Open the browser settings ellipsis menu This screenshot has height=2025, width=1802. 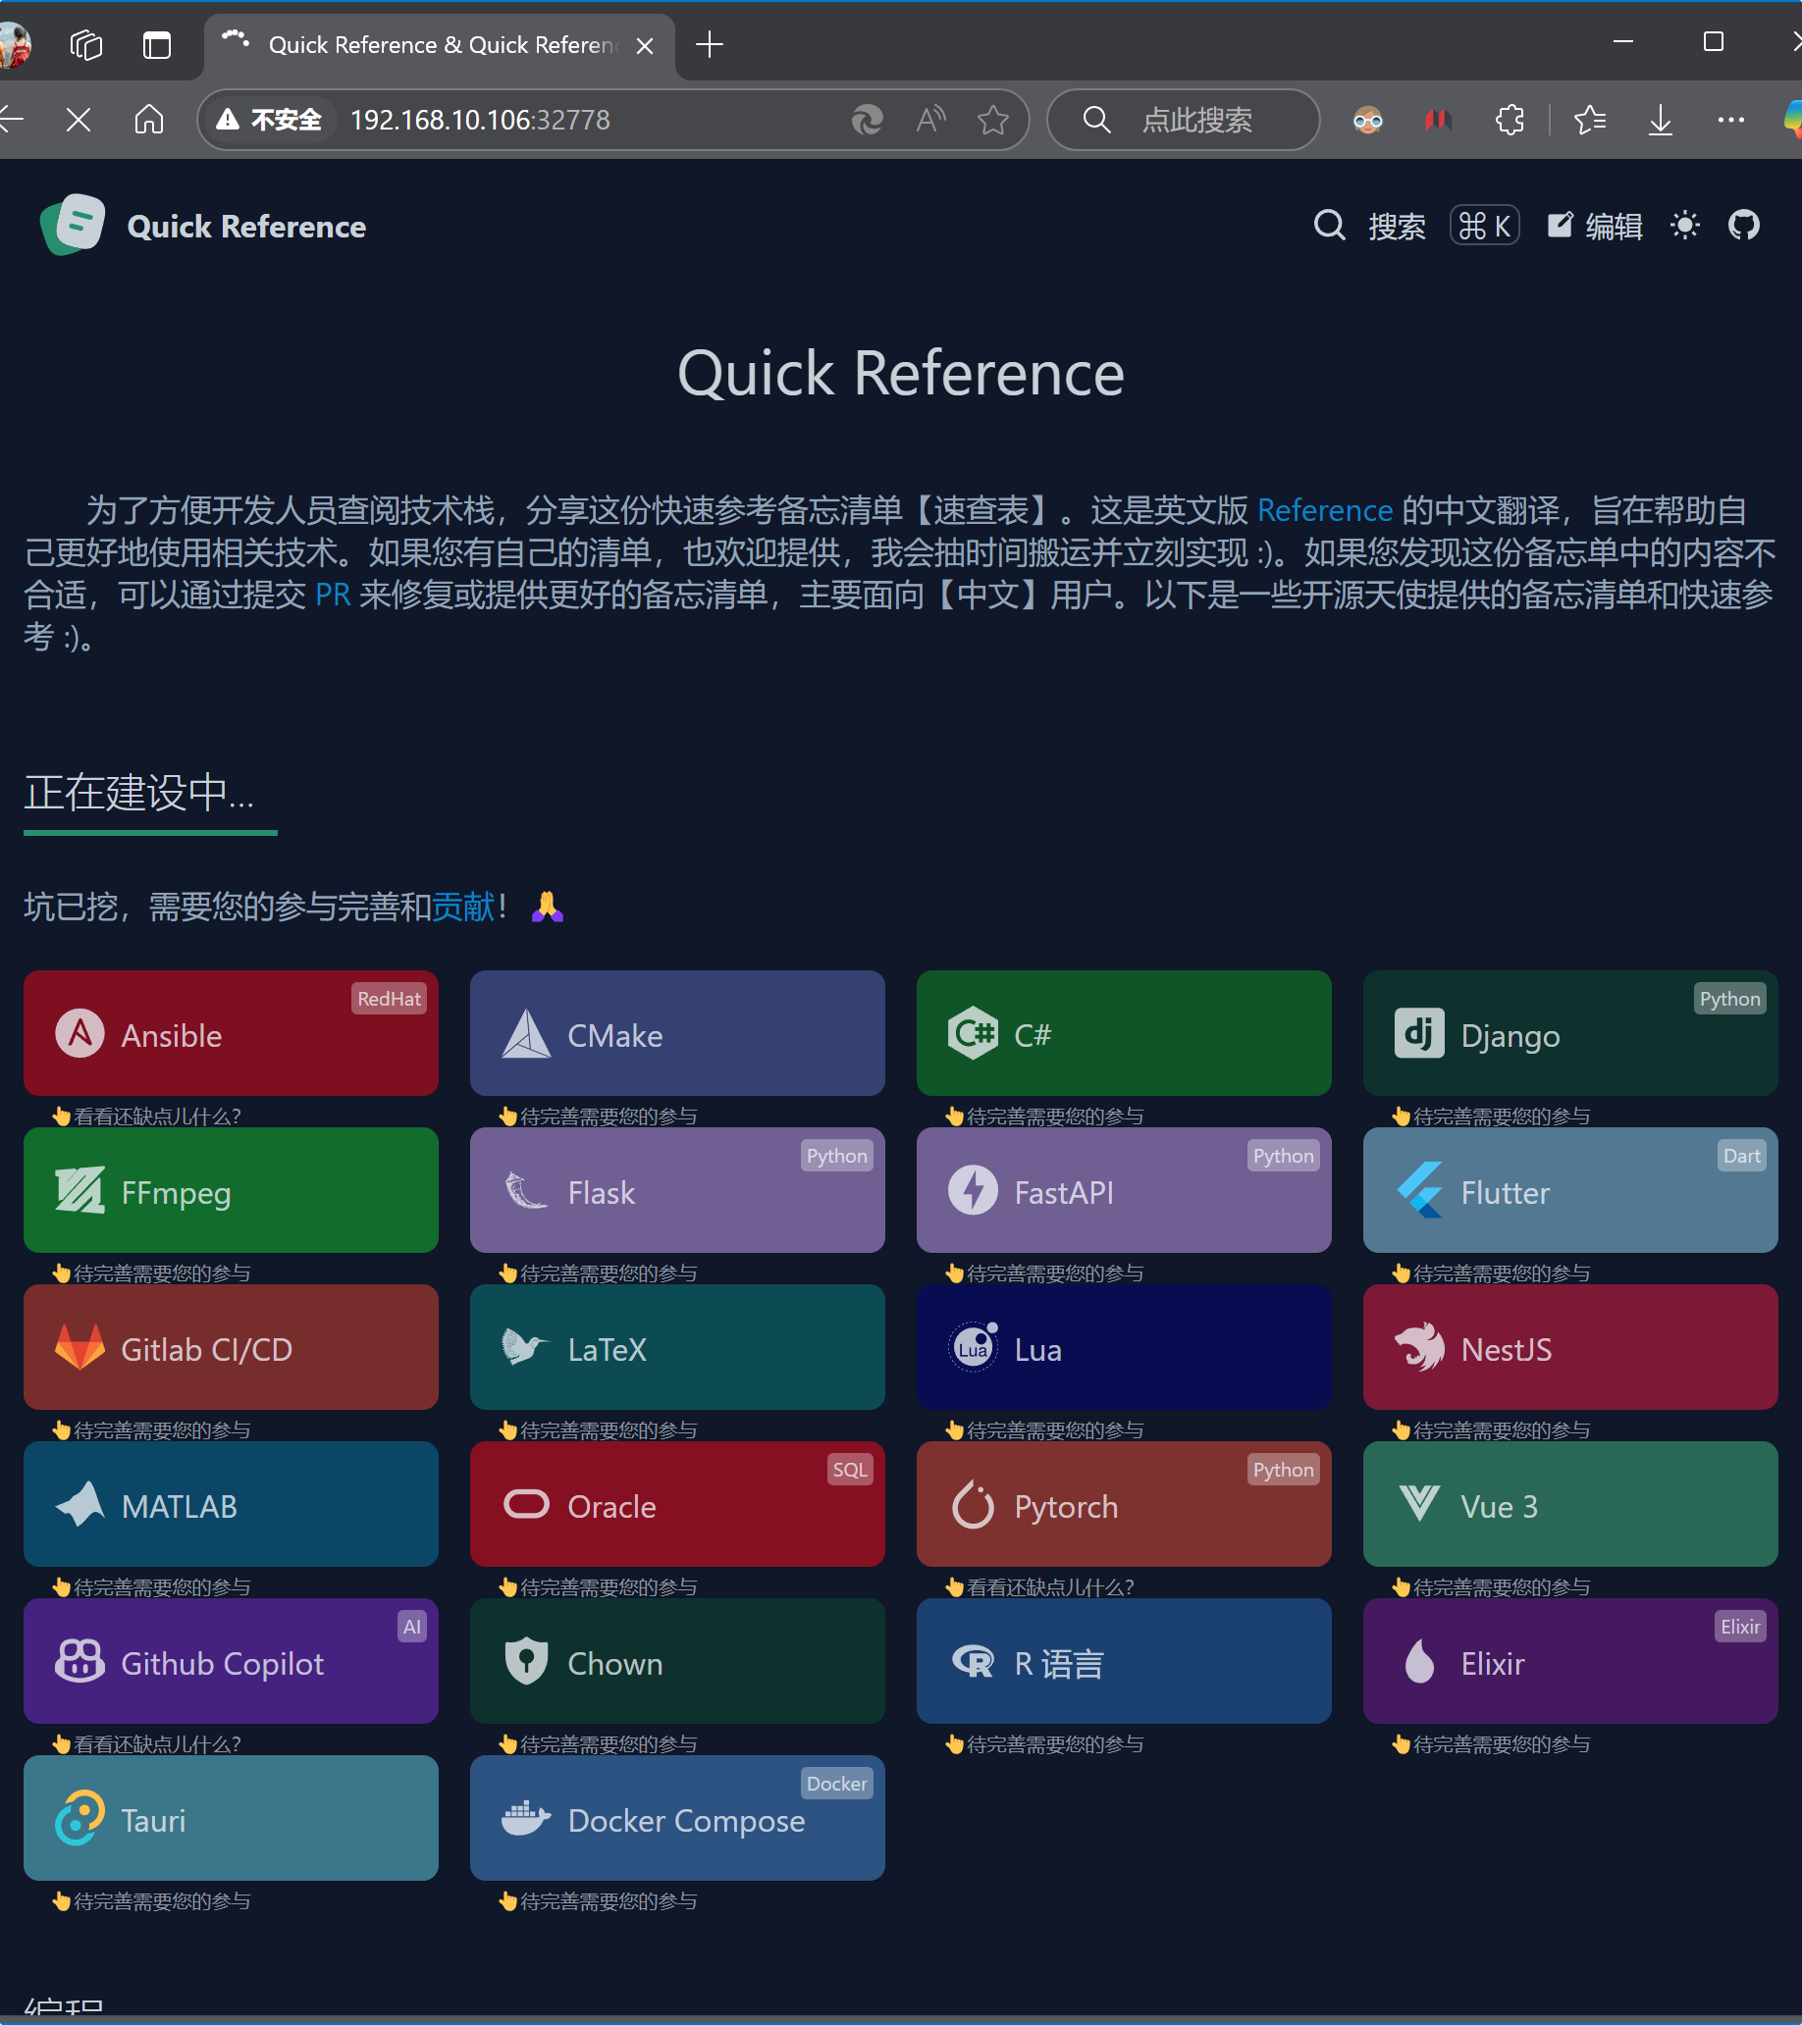pos(1729,120)
